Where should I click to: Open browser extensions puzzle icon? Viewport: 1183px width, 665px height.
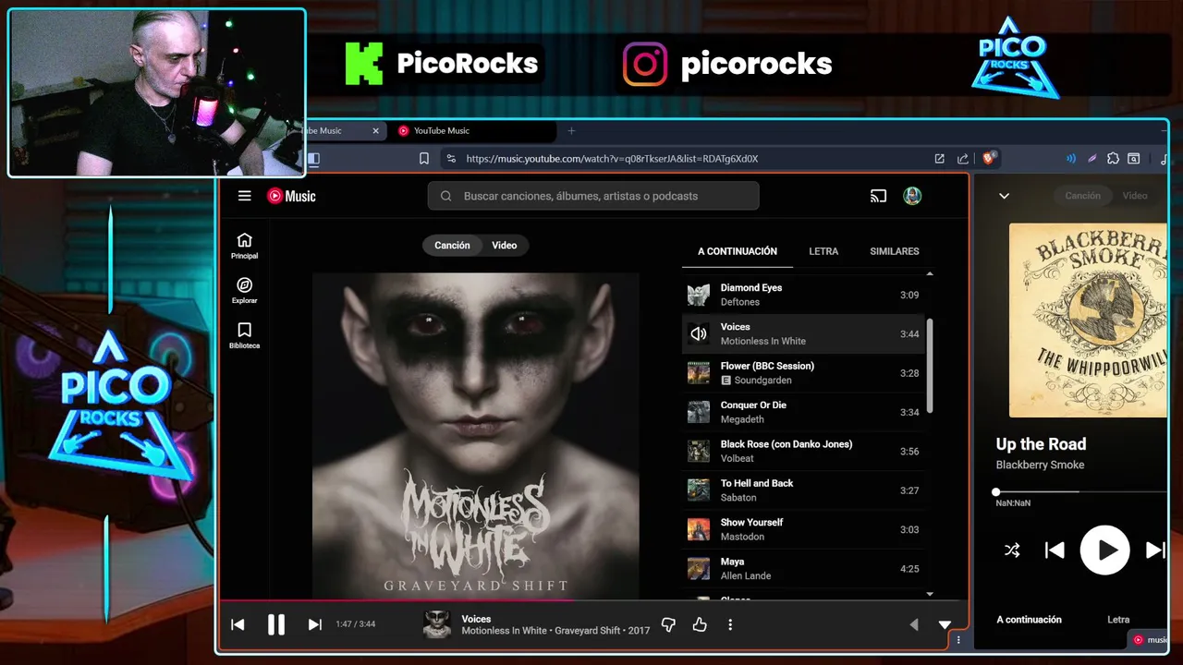pyautogui.click(x=1113, y=158)
